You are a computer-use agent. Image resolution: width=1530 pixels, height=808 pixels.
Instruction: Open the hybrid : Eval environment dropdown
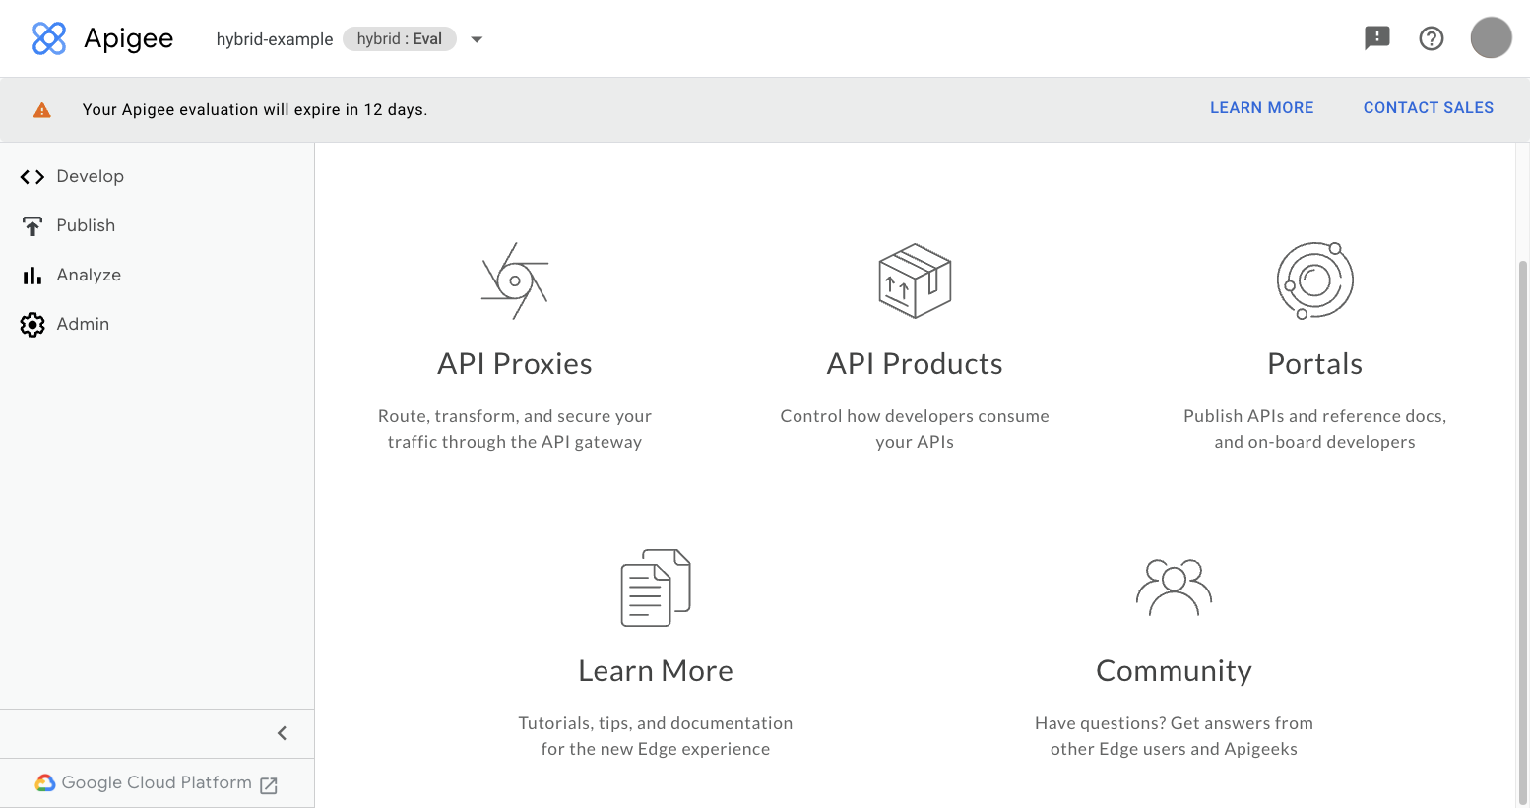pos(399,38)
